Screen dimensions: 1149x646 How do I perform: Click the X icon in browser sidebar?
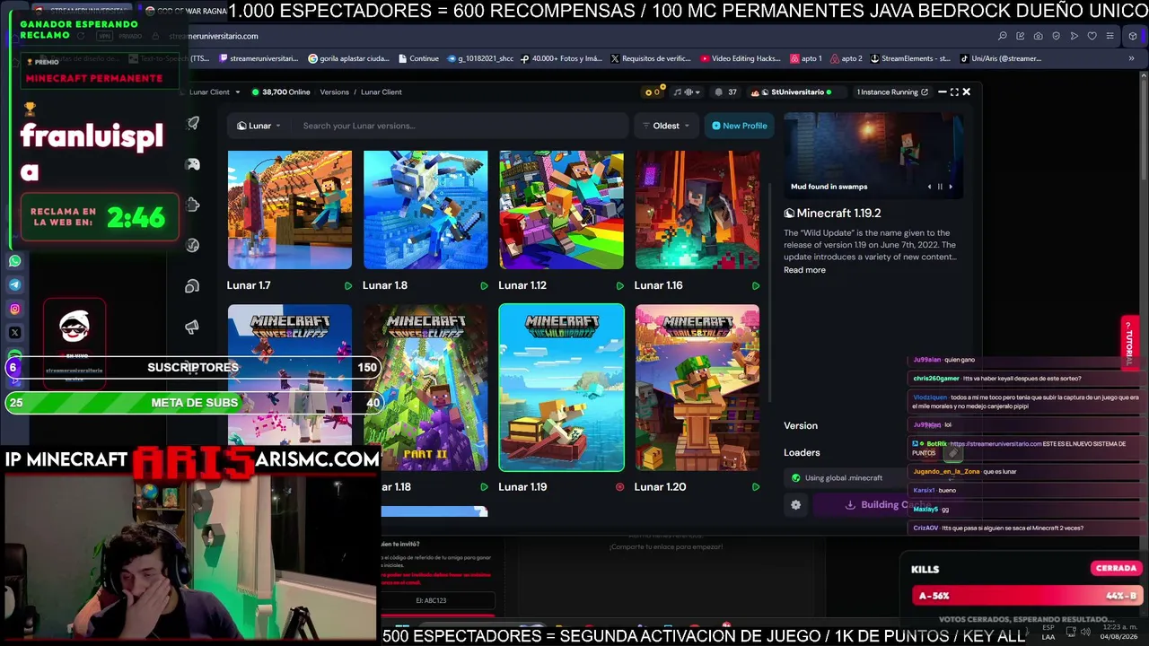coord(14,332)
